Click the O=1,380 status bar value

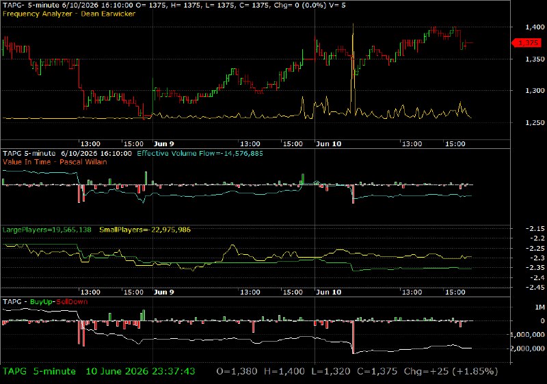point(237,372)
